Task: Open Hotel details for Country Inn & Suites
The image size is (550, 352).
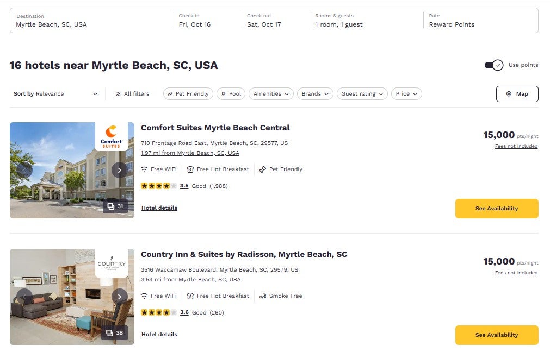Action: pyautogui.click(x=159, y=335)
